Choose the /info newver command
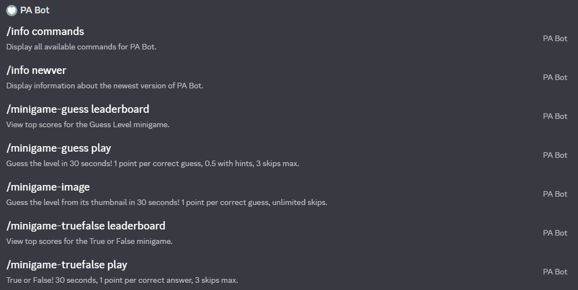Image resolution: width=578 pixels, height=290 pixels. tap(37, 71)
